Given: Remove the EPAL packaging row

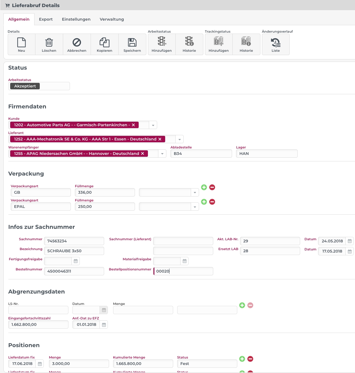Looking at the screenshot, I should [x=212, y=202].
